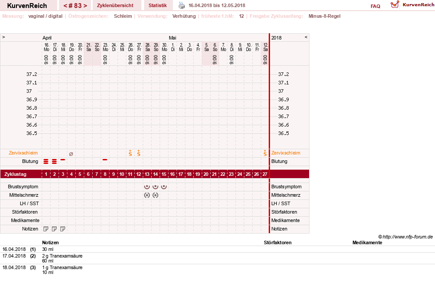Click the 6. So date column header

pos(215,47)
